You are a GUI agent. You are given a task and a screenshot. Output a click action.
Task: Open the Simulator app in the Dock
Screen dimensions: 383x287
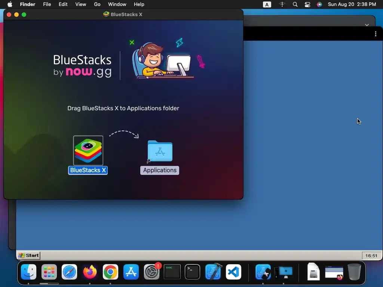click(263, 272)
